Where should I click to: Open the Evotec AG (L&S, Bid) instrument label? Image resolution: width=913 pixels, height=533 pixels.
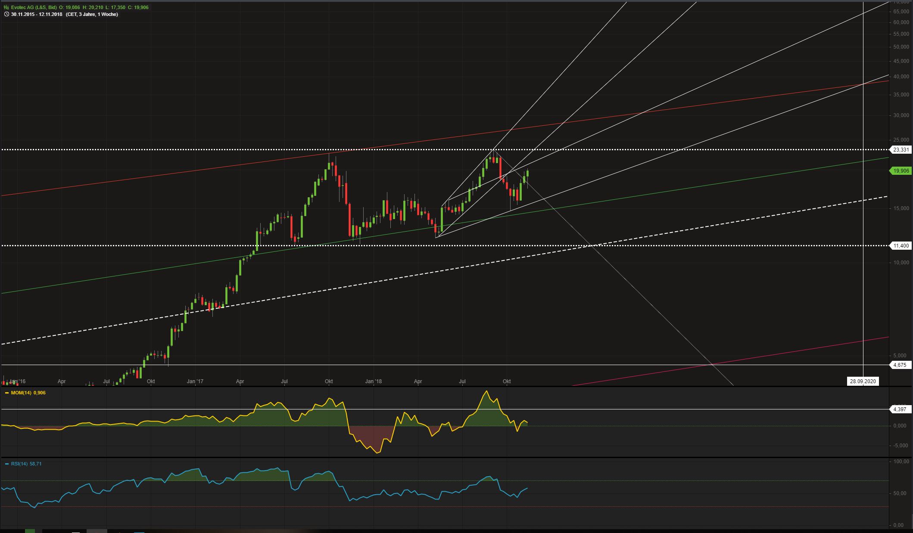pos(34,7)
